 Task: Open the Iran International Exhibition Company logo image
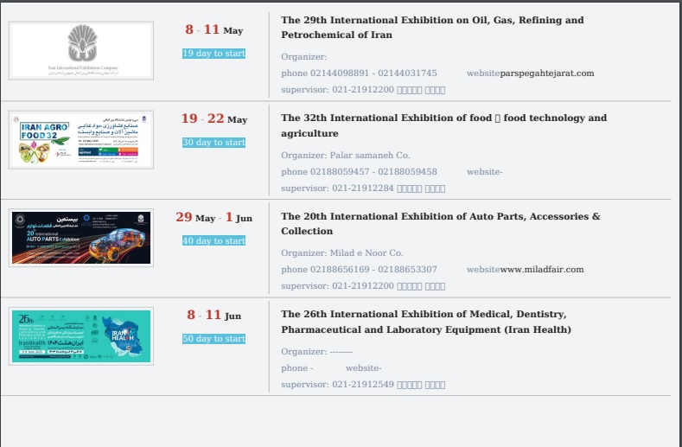[81, 51]
